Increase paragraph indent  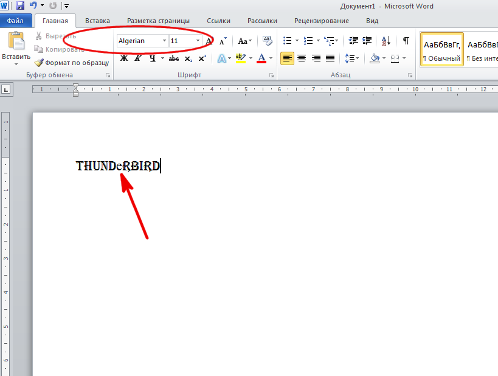367,41
